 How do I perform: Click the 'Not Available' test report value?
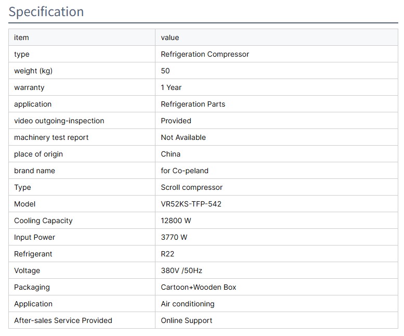coord(183,137)
